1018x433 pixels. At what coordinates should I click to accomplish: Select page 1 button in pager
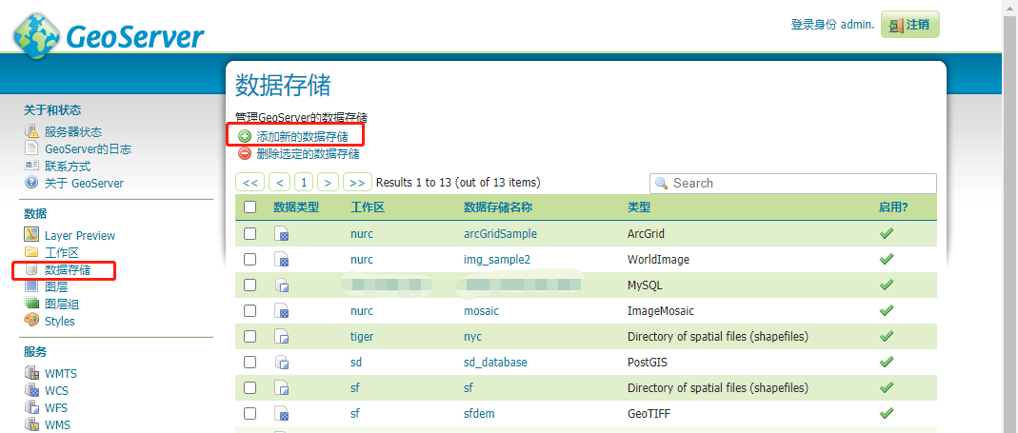[304, 183]
